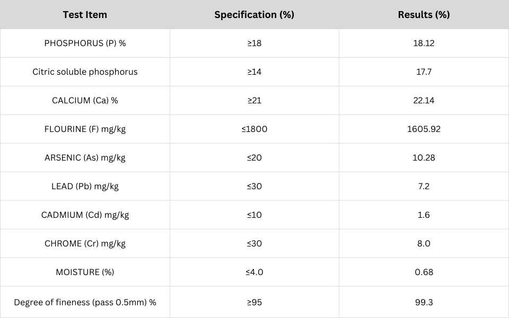Image resolution: width=509 pixels, height=318 pixels.
Task: Click the CALCIUM (Ca) % row label
Action: [x=85, y=101]
